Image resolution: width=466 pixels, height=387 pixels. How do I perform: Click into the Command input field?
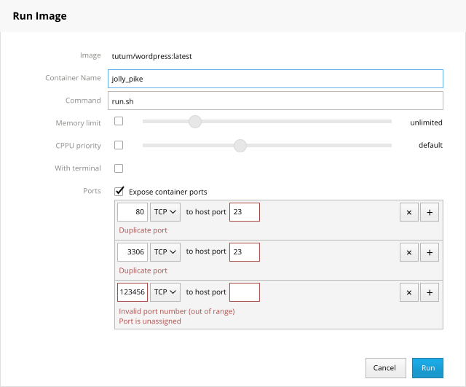point(275,101)
